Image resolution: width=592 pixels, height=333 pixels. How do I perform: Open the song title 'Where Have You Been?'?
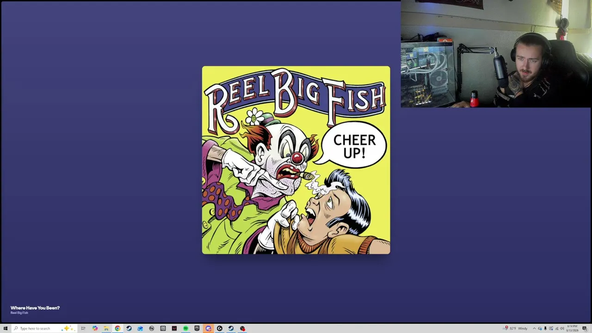pos(35,308)
